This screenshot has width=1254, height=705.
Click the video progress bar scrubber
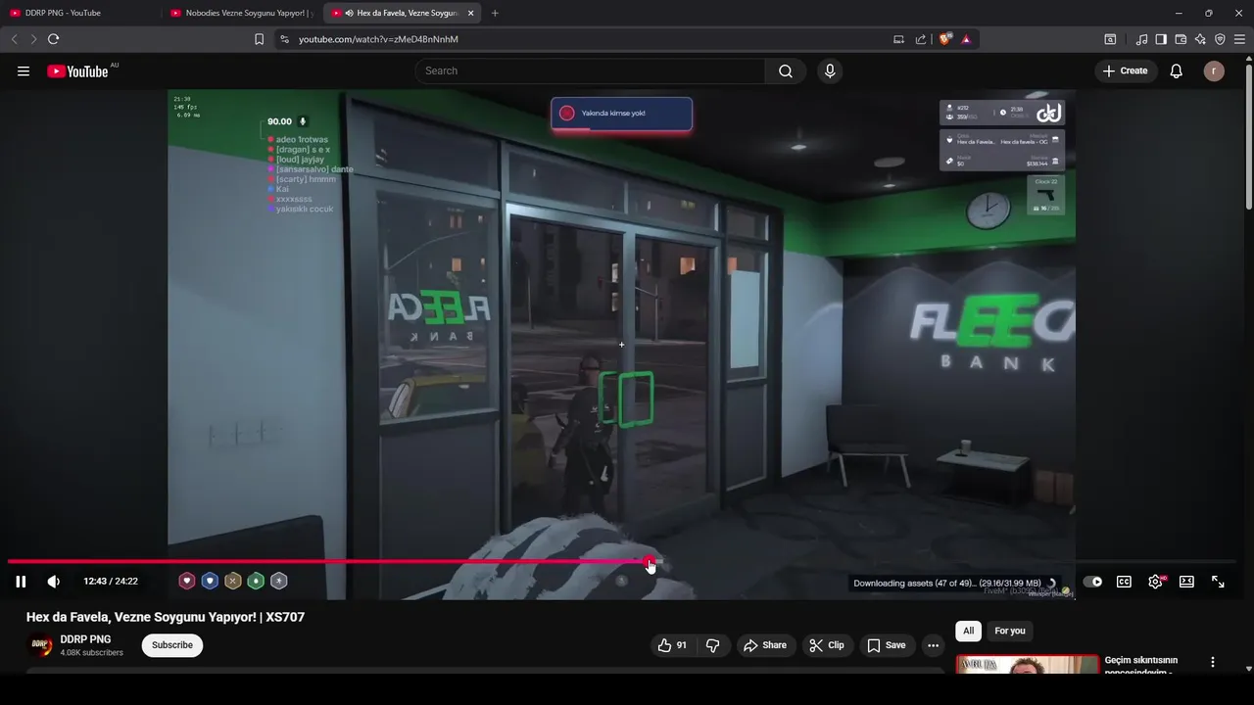click(x=650, y=561)
